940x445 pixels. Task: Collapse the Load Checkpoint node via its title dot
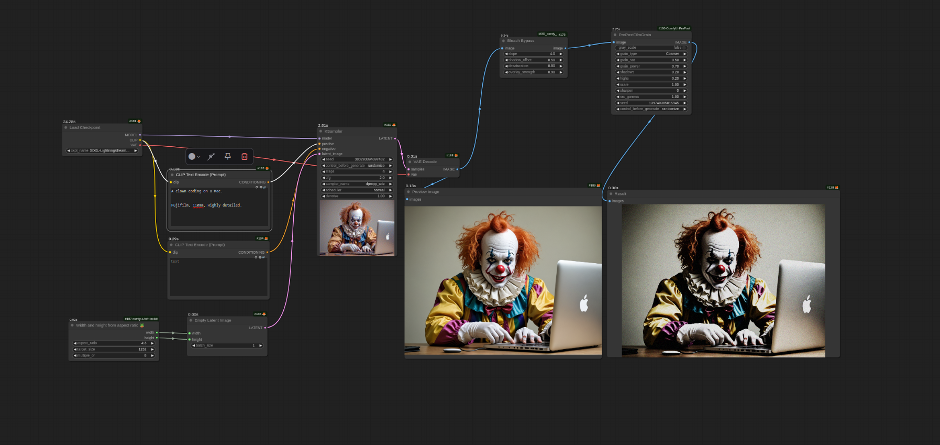click(66, 127)
